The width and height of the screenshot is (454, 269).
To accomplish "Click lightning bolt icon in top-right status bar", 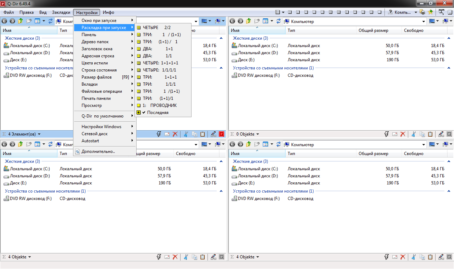I will (387, 134).
